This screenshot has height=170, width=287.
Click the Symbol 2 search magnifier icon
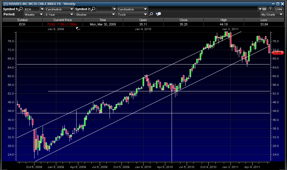click(x=93, y=9)
